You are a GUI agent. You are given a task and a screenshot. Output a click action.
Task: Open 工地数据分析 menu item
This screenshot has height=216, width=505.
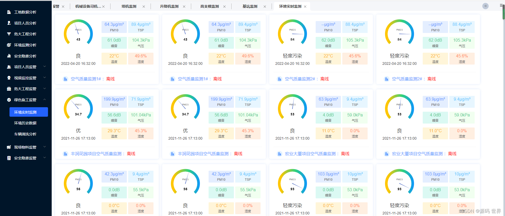tap(25, 12)
